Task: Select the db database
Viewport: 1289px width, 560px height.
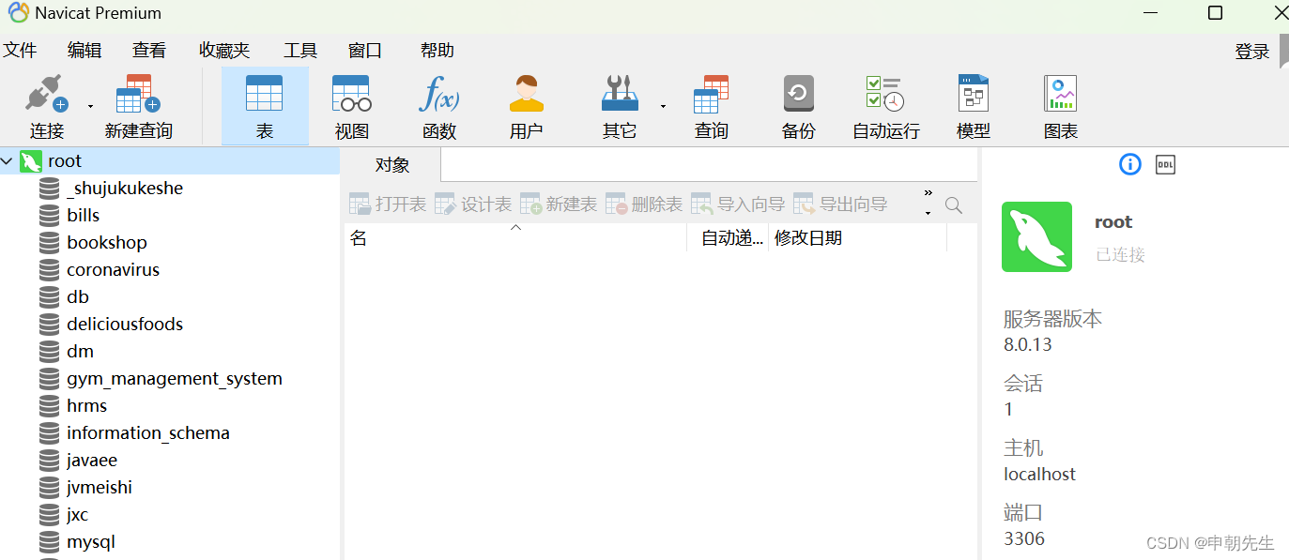Action: click(77, 297)
